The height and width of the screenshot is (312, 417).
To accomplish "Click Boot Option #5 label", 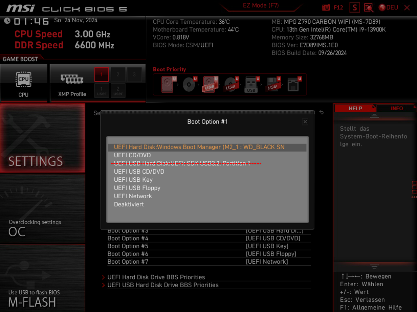I will pyautogui.click(x=128, y=246).
